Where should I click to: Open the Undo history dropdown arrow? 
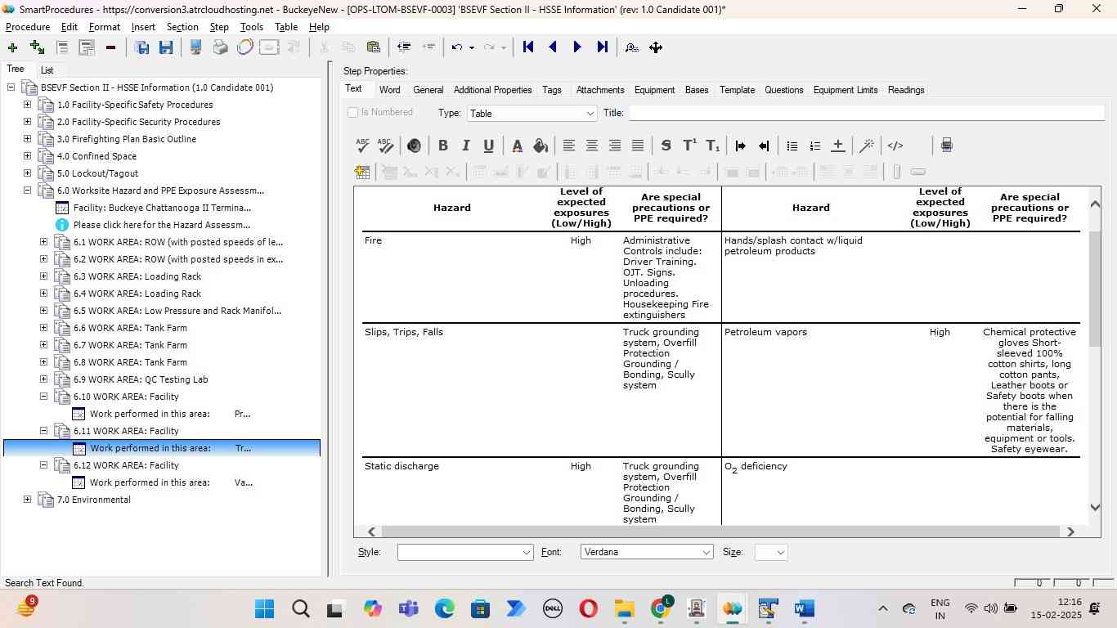pyautogui.click(x=472, y=47)
